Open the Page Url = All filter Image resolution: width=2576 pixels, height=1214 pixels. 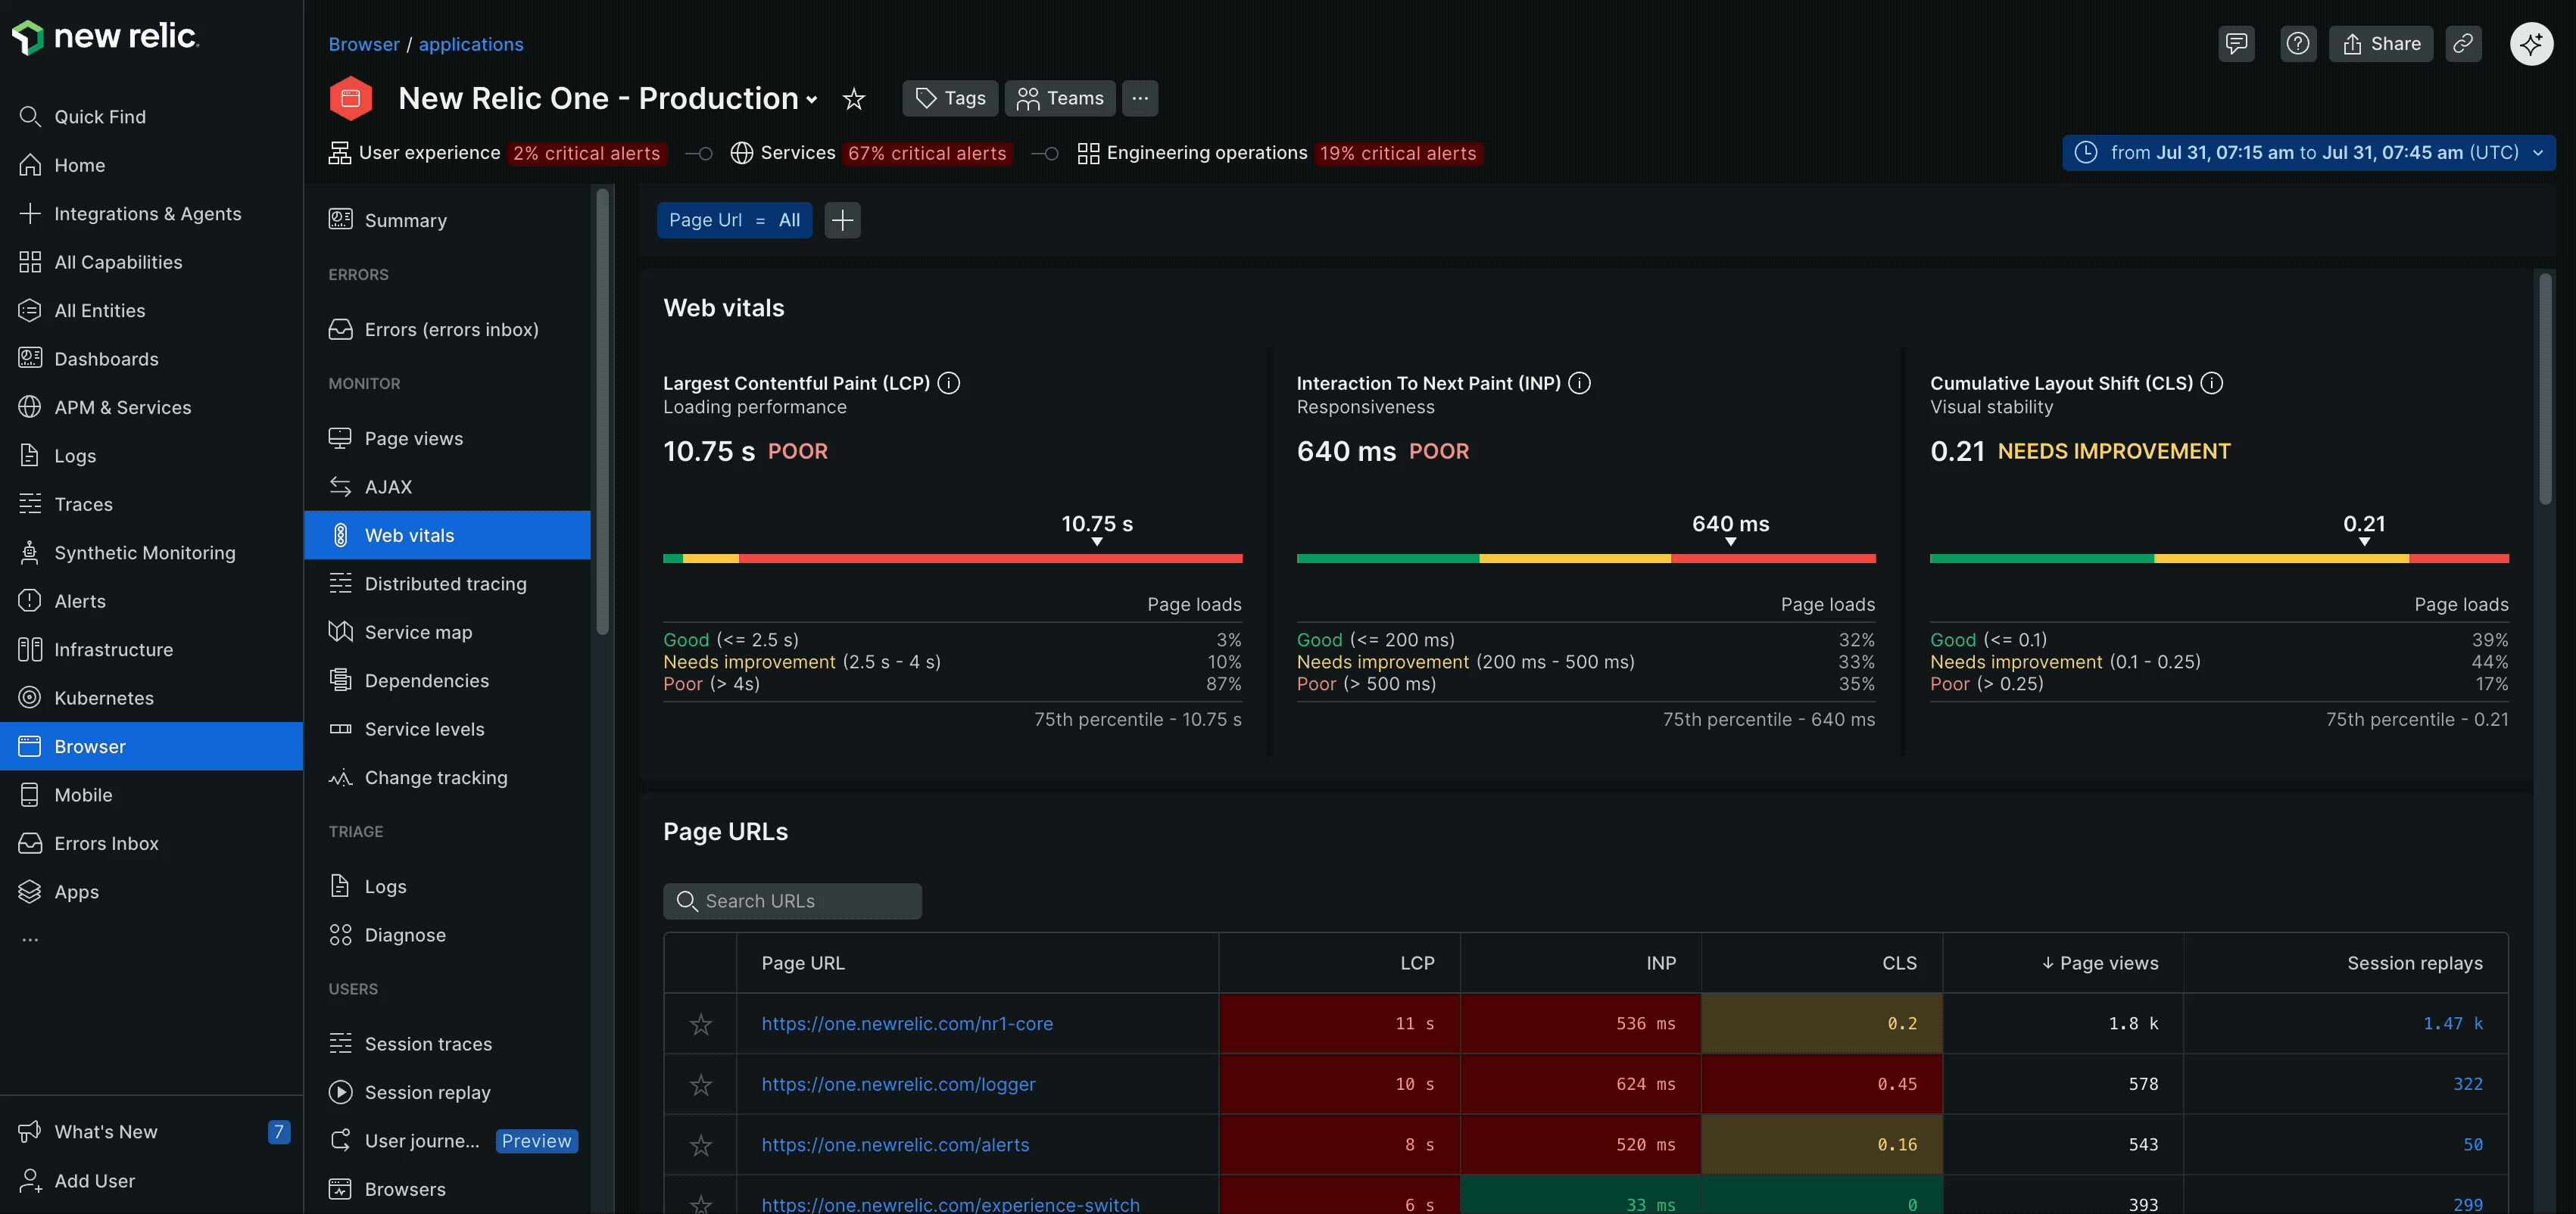734,221
